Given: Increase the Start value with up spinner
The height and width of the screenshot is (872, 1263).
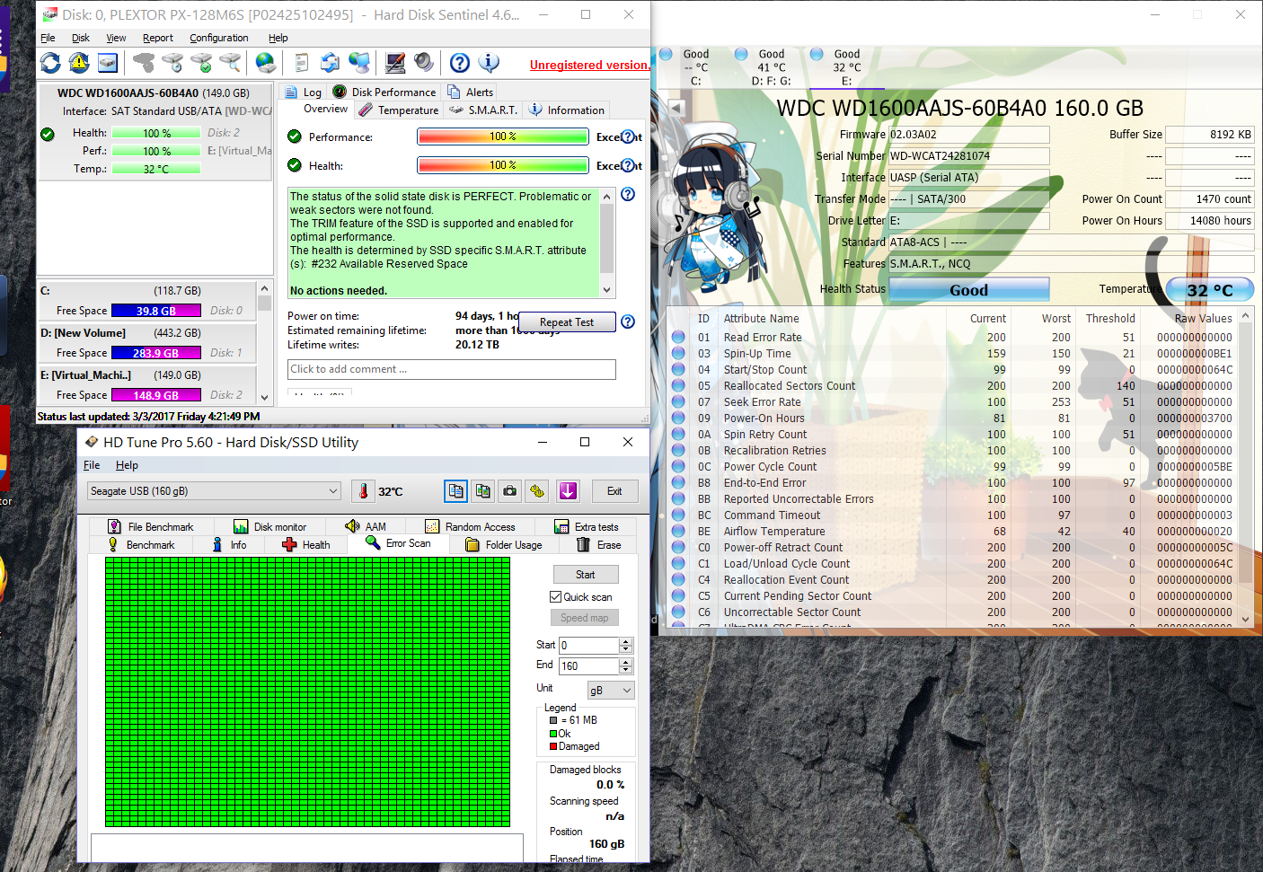Looking at the screenshot, I should tap(626, 641).
